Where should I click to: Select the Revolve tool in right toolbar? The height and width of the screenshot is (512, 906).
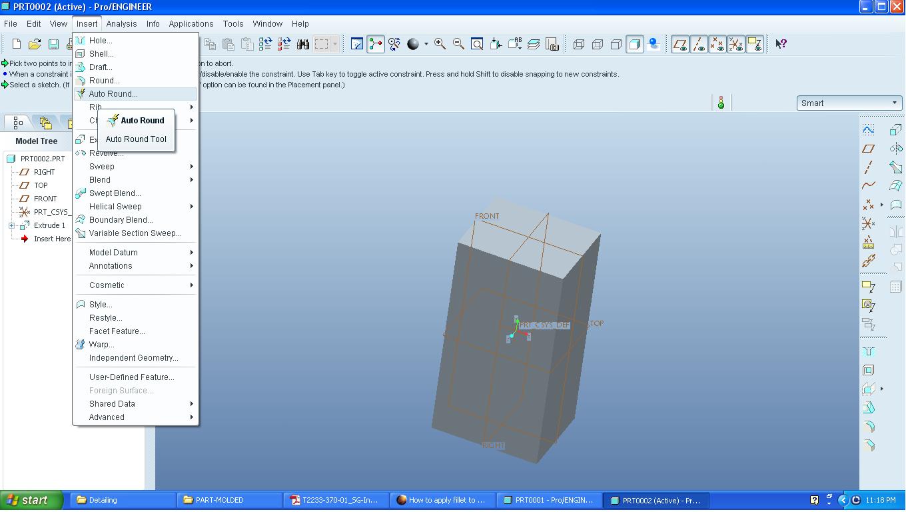coord(895,148)
